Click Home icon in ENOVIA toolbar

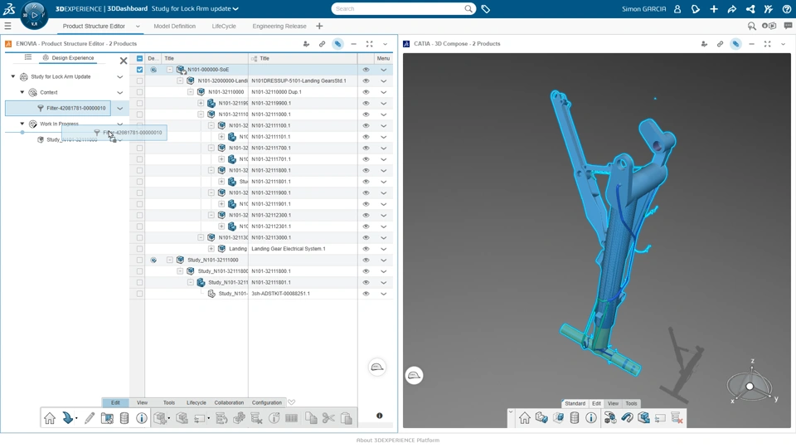click(x=49, y=418)
